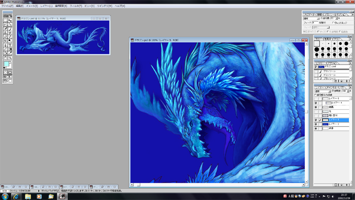This screenshot has width=355, height=200.
Task: Select the Paint Bucket tool
Action: click(x=6, y=53)
